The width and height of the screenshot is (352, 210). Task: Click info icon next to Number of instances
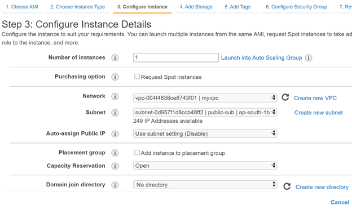point(115,58)
